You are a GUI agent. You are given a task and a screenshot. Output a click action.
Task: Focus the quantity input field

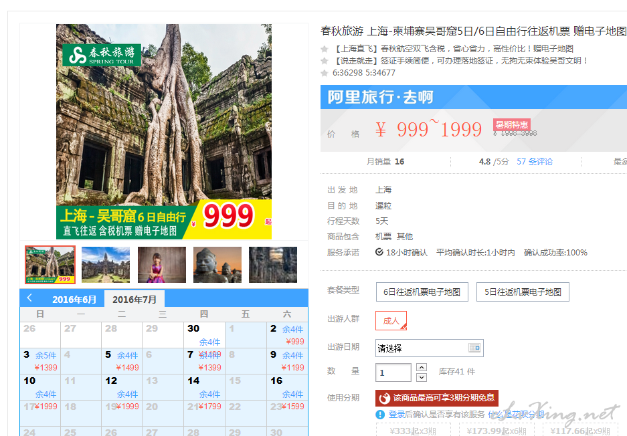click(393, 372)
